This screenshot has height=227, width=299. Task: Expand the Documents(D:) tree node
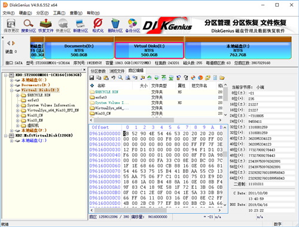[11, 85]
